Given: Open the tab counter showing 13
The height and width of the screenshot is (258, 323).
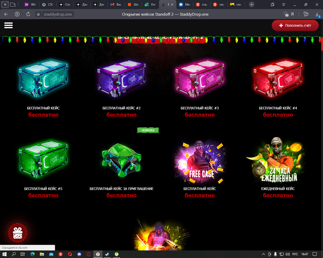Looking at the screenshot, I should [x=5, y=5].
